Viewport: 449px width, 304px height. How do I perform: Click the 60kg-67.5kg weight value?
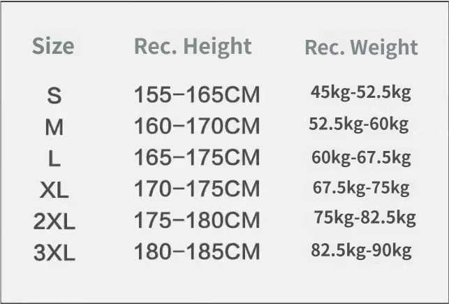(361, 158)
